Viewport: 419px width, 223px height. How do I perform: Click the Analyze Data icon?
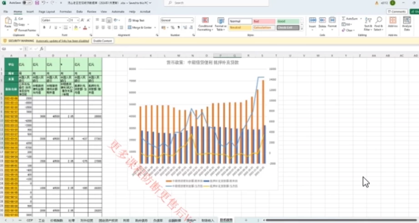[x=406, y=21]
